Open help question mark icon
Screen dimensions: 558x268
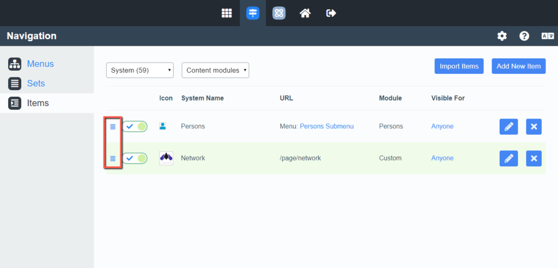click(524, 36)
